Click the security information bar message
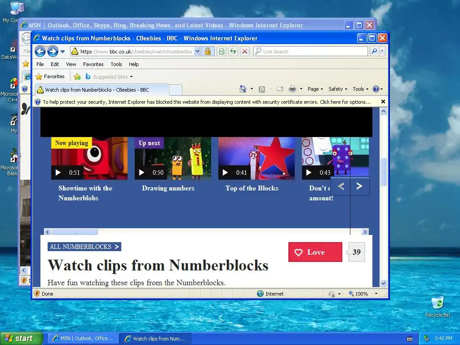460x345 pixels. point(207,102)
